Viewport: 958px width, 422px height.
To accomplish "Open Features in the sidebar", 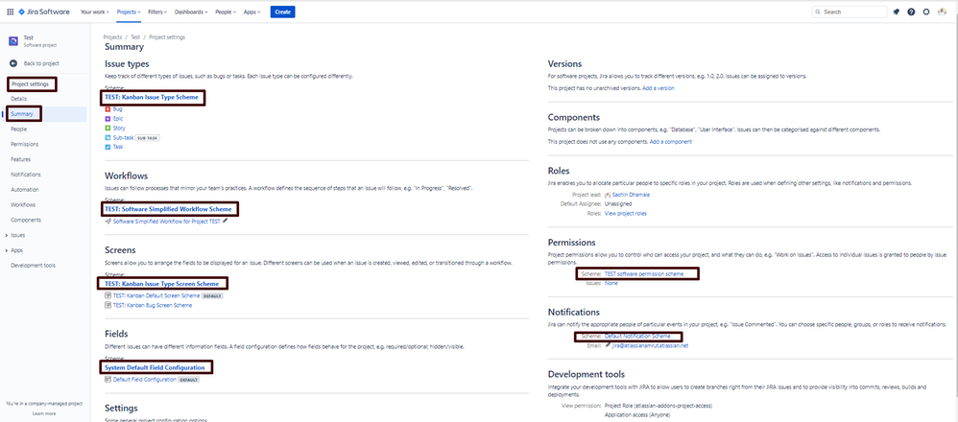I will pos(21,159).
